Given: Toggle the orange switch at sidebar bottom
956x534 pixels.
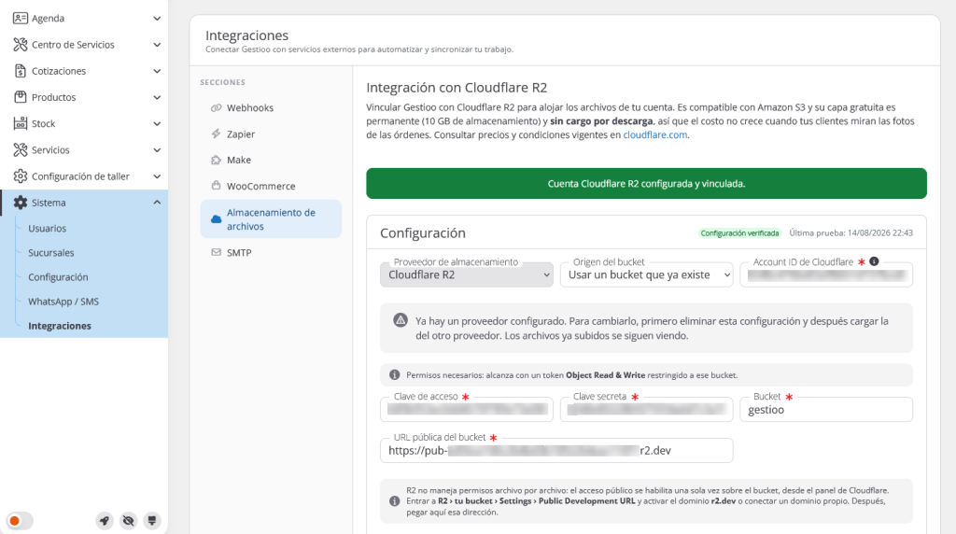Looking at the screenshot, I should 19,521.
